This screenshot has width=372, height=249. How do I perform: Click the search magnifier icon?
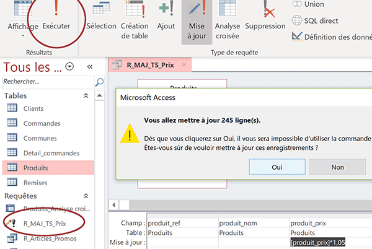[x=99, y=82]
